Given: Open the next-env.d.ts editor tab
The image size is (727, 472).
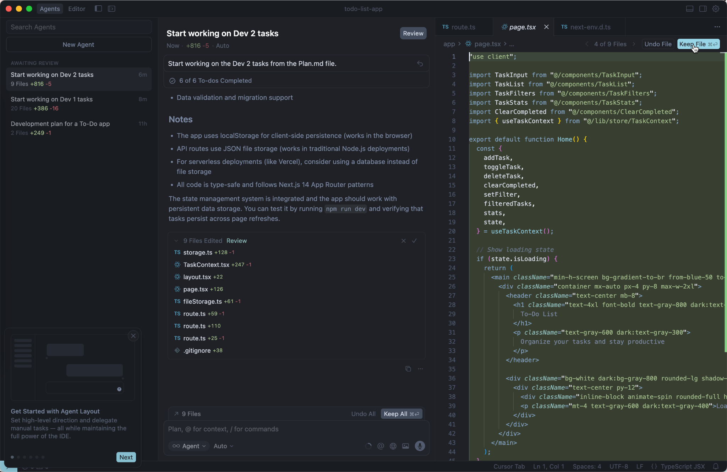Looking at the screenshot, I should (x=590, y=27).
